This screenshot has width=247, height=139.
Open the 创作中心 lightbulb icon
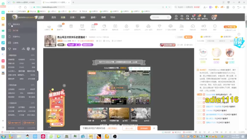(x=205, y=17)
